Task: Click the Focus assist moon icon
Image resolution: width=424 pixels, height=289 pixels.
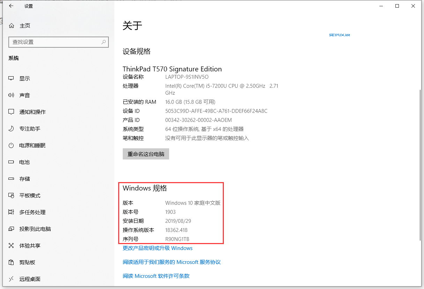Action: tap(12, 128)
